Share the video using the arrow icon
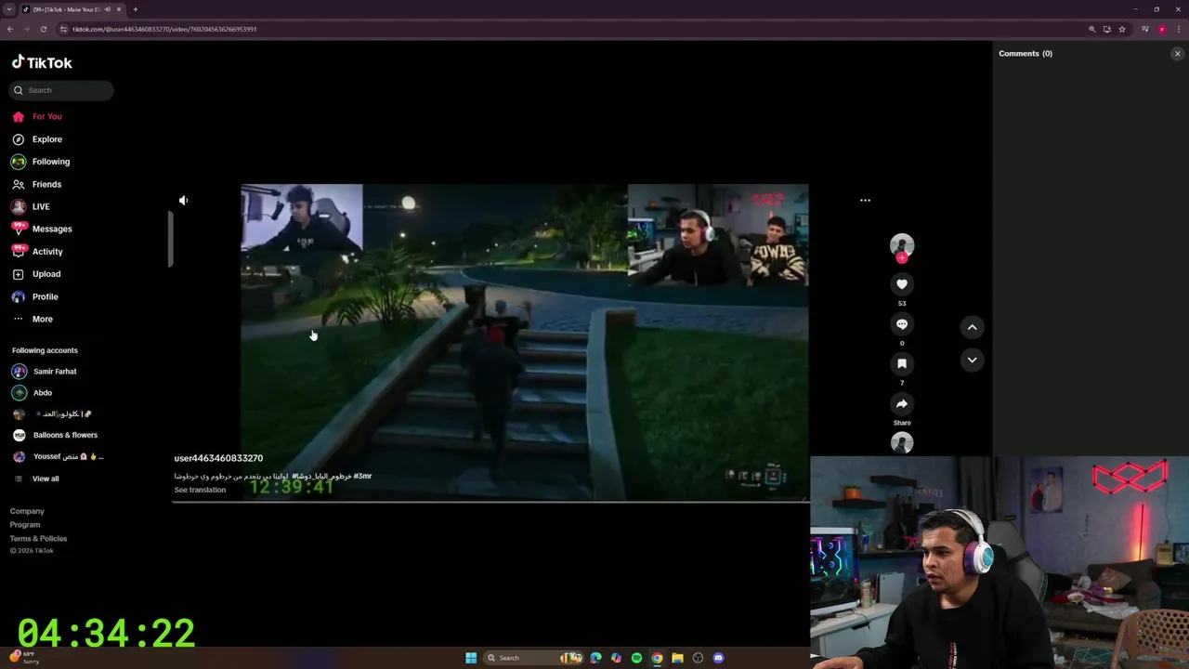Image resolution: width=1189 pixels, height=669 pixels. (902, 403)
